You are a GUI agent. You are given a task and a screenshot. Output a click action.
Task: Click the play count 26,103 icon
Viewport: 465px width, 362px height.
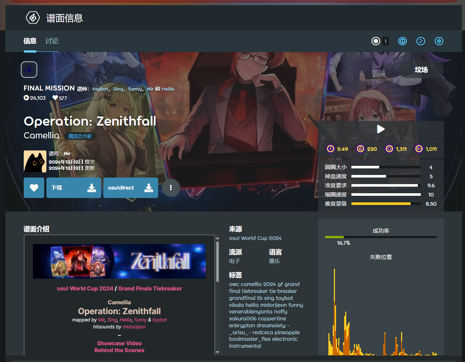pos(26,98)
